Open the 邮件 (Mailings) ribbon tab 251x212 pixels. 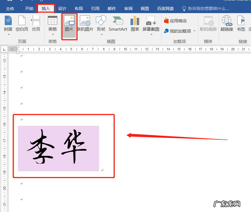click(112, 8)
